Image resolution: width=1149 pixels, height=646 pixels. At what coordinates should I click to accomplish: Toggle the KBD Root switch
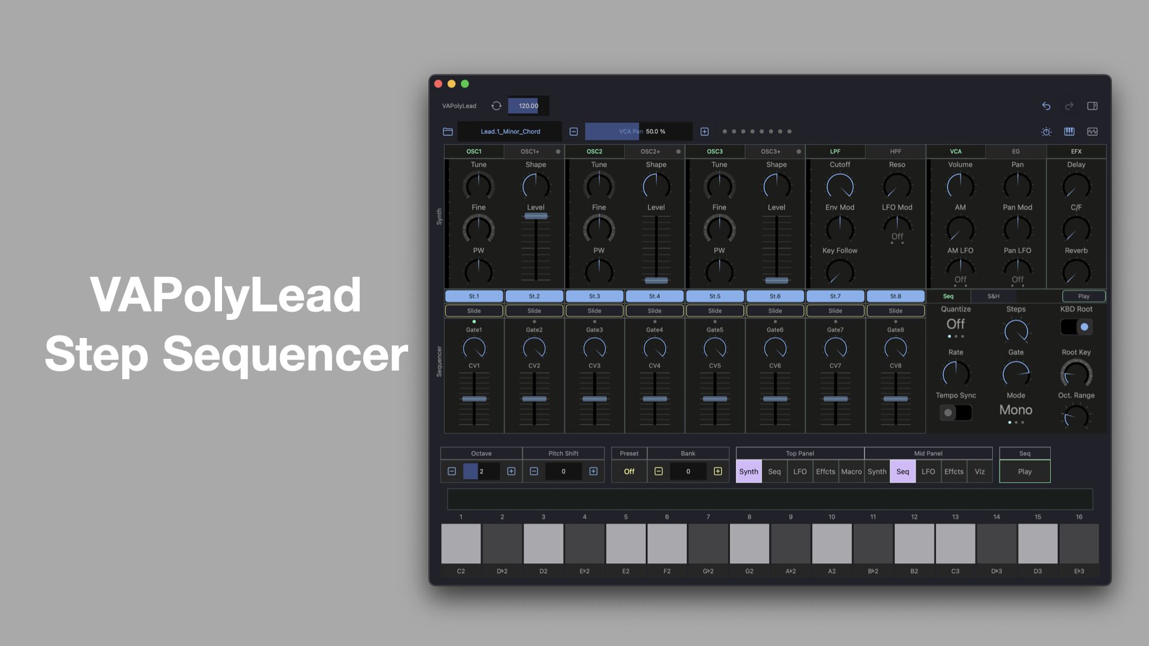pos(1076,327)
